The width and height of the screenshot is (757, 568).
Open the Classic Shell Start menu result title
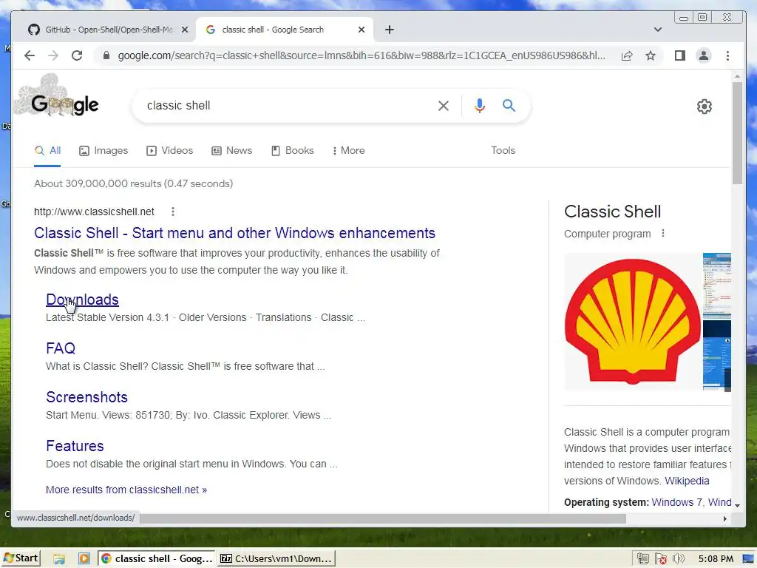tap(234, 233)
